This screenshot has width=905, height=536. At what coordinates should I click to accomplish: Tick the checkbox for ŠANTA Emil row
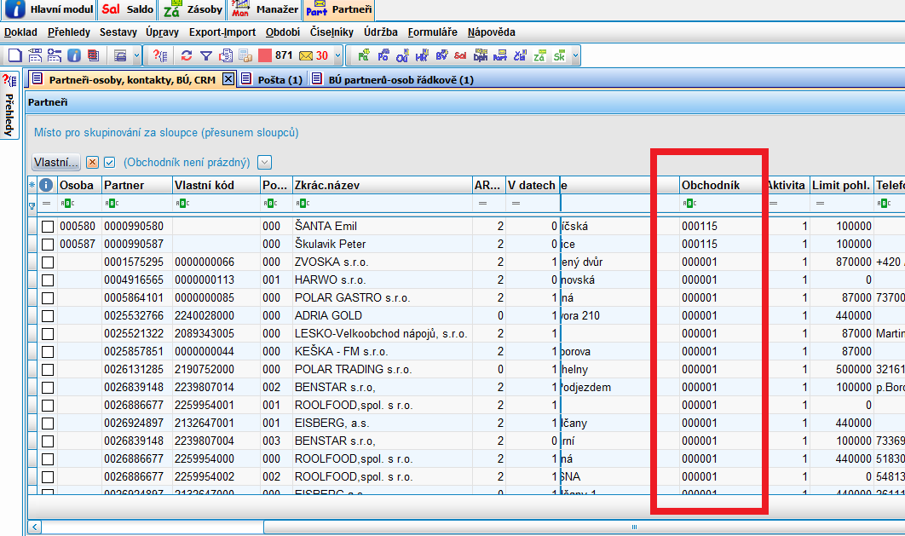click(x=48, y=227)
